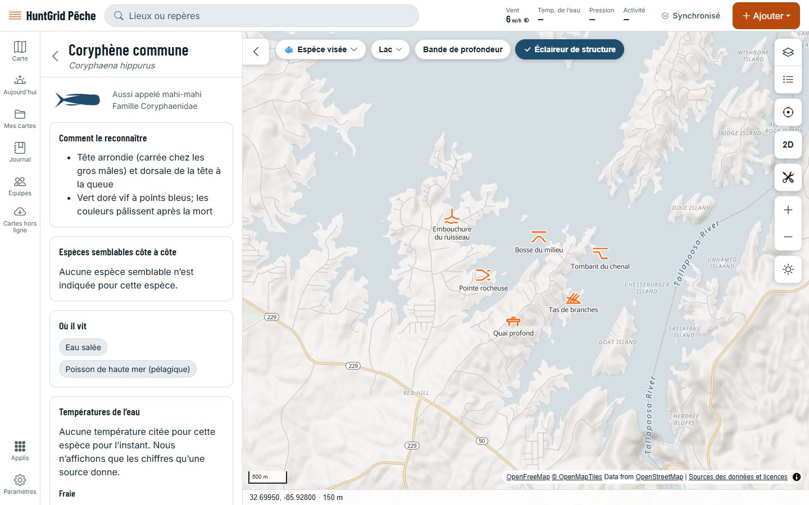Toggle map brightness sun button

click(x=788, y=269)
